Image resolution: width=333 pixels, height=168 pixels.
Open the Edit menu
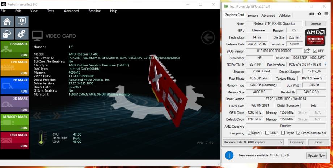[18, 11]
